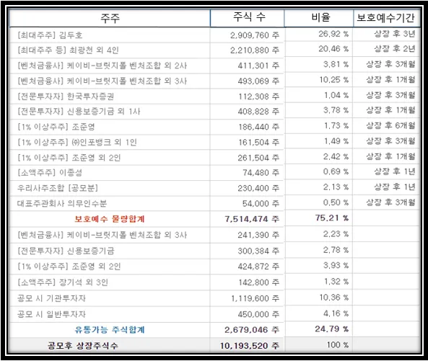The height and width of the screenshot is (361, 428).
Task: Click the 주주 column header
Action: 110,18
